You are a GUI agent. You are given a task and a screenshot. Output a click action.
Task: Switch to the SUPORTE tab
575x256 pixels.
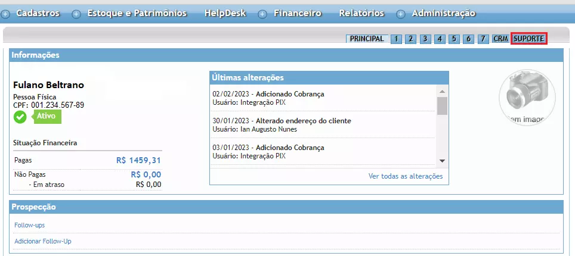[x=529, y=39]
